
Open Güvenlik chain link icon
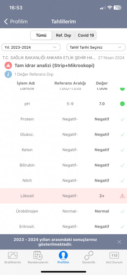pyautogui.click(x=89, y=255)
